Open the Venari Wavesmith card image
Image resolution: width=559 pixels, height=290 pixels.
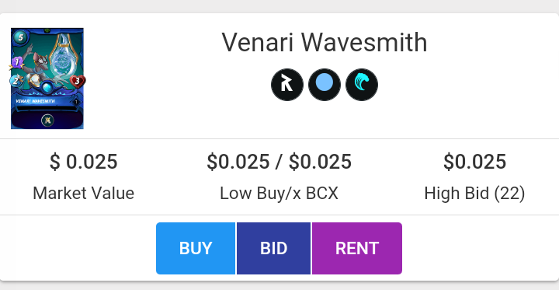(x=47, y=79)
